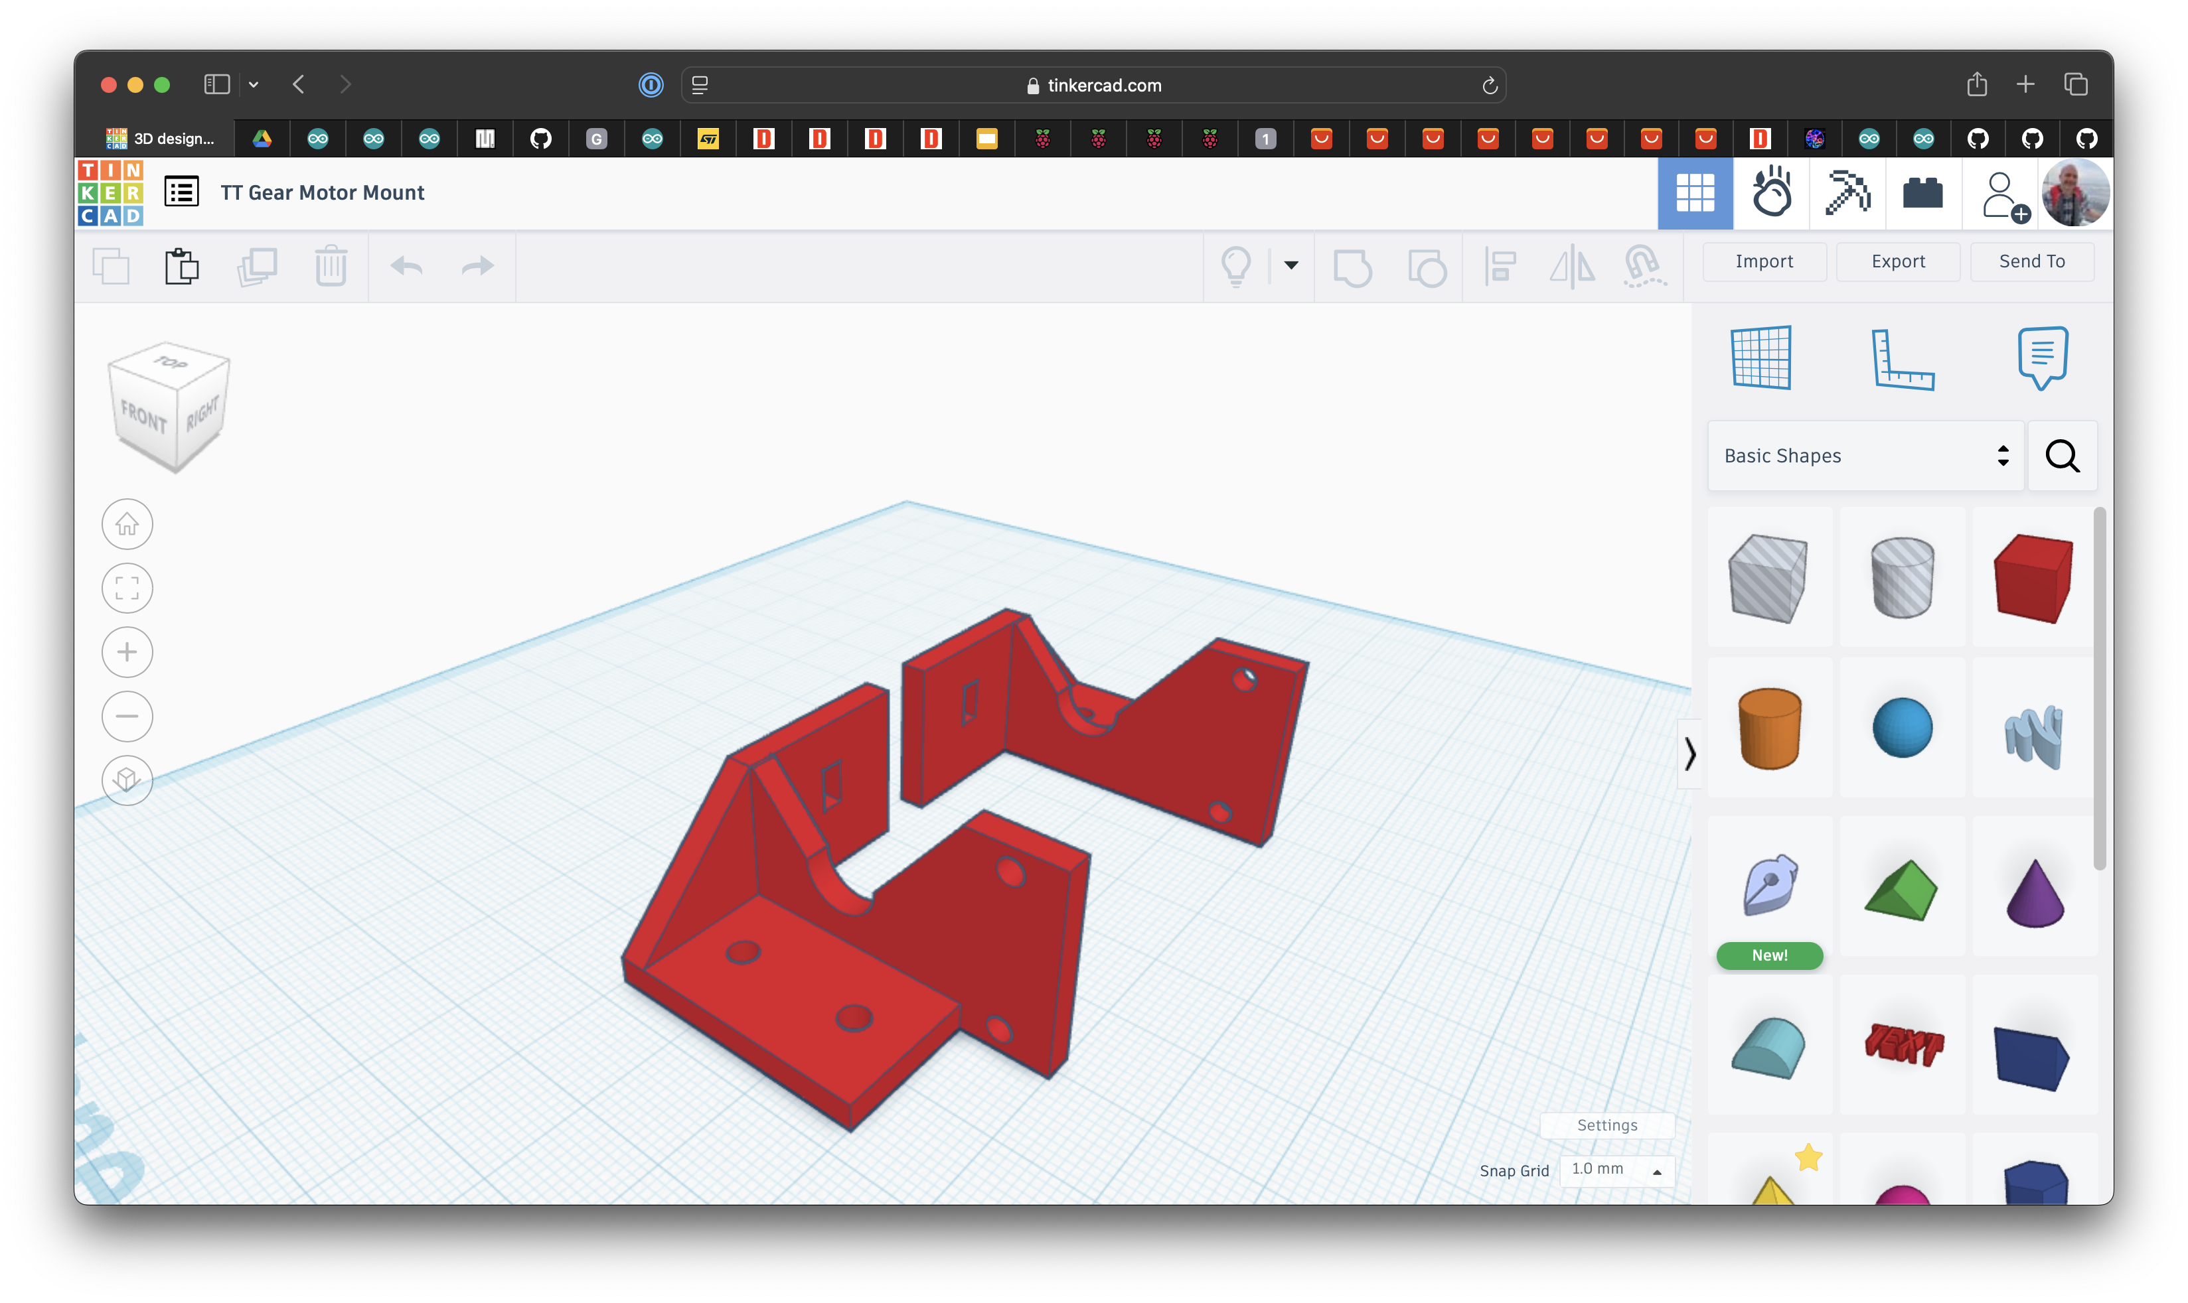Viewport: 2188px width, 1303px height.
Task: Open the Basic Shapes category dropdown
Action: 1865,456
